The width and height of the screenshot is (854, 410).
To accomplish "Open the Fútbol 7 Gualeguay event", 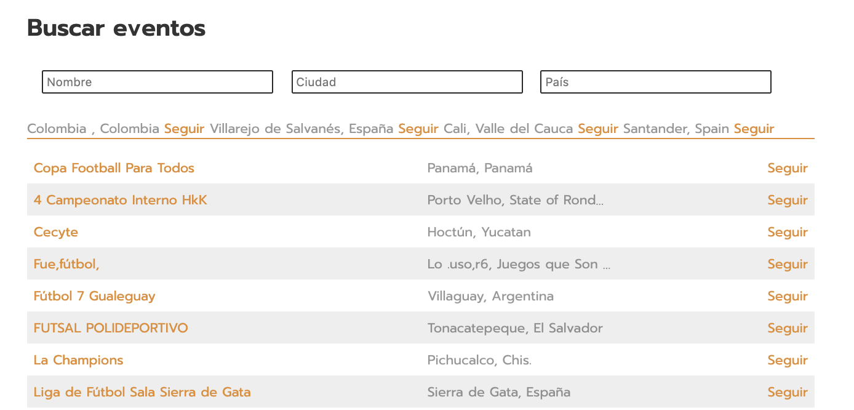I will (x=94, y=296).
